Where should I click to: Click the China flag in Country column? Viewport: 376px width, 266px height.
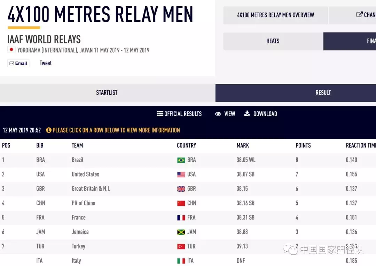pyautogui.click(x=181, y=203)
